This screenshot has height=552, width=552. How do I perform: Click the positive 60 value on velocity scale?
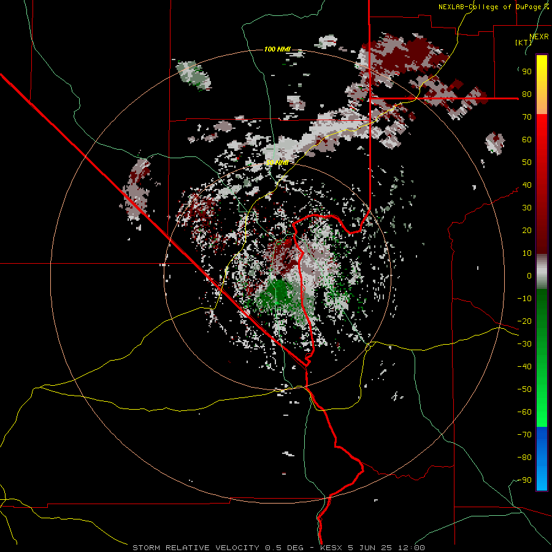tap(527, 140)
